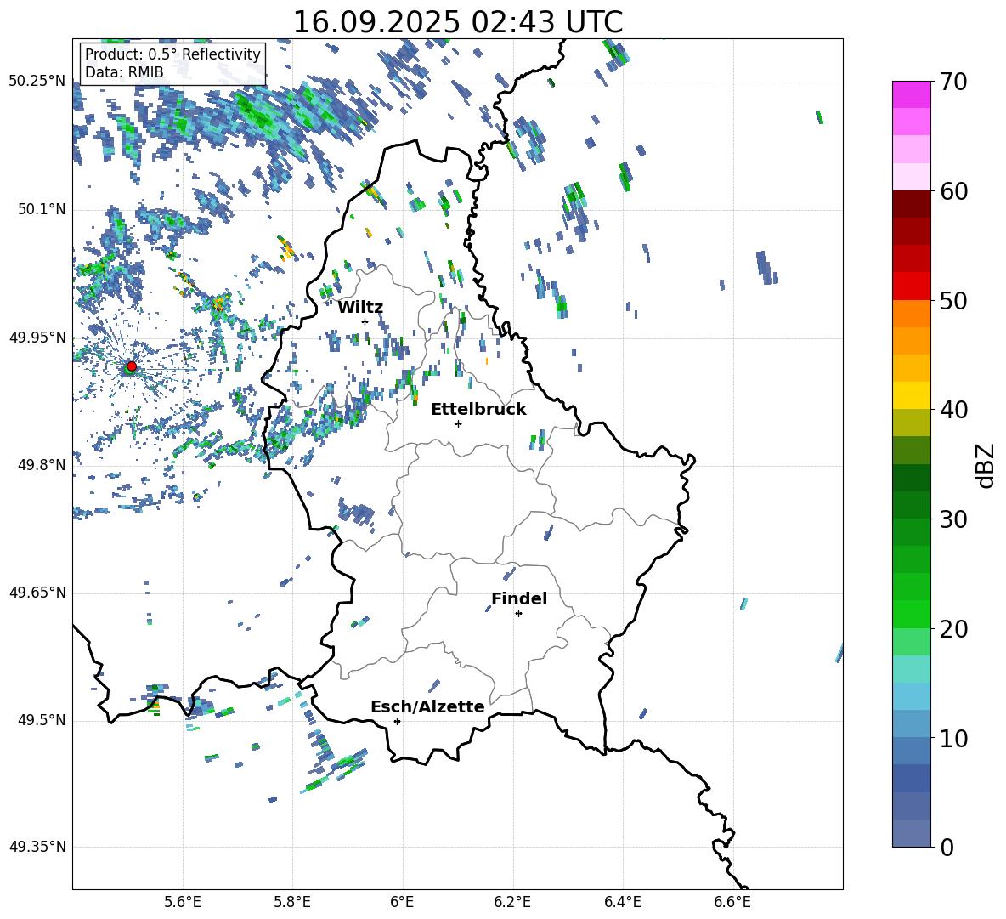
Task: Click the colorbar tick label 0
Action: point(947,848)
